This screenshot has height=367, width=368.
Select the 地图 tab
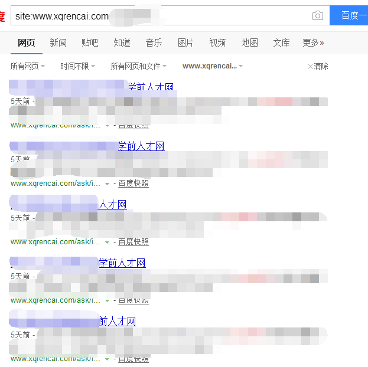pos(249,42)
